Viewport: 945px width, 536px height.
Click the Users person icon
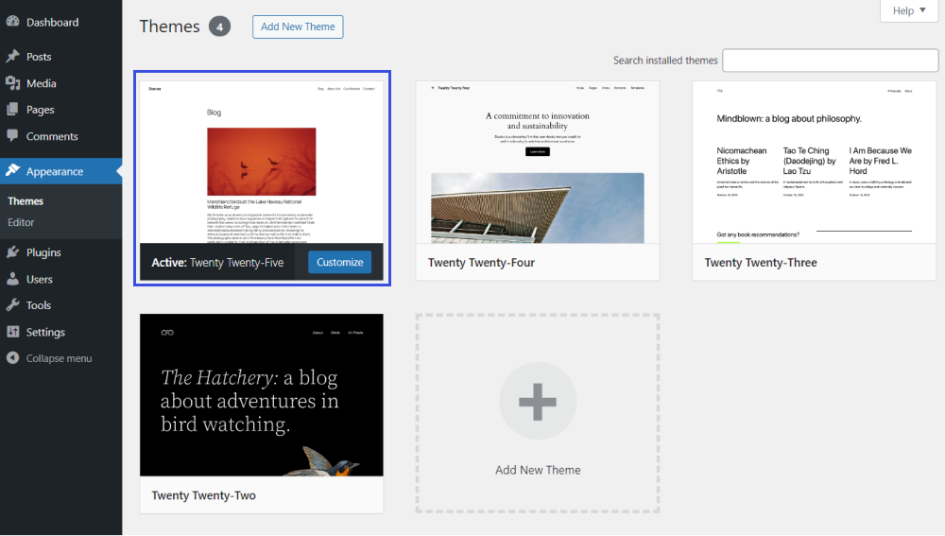coord(12,279)
